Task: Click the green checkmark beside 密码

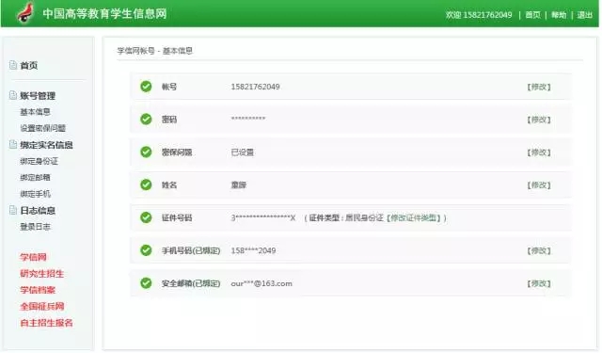Action: (146, 119)
